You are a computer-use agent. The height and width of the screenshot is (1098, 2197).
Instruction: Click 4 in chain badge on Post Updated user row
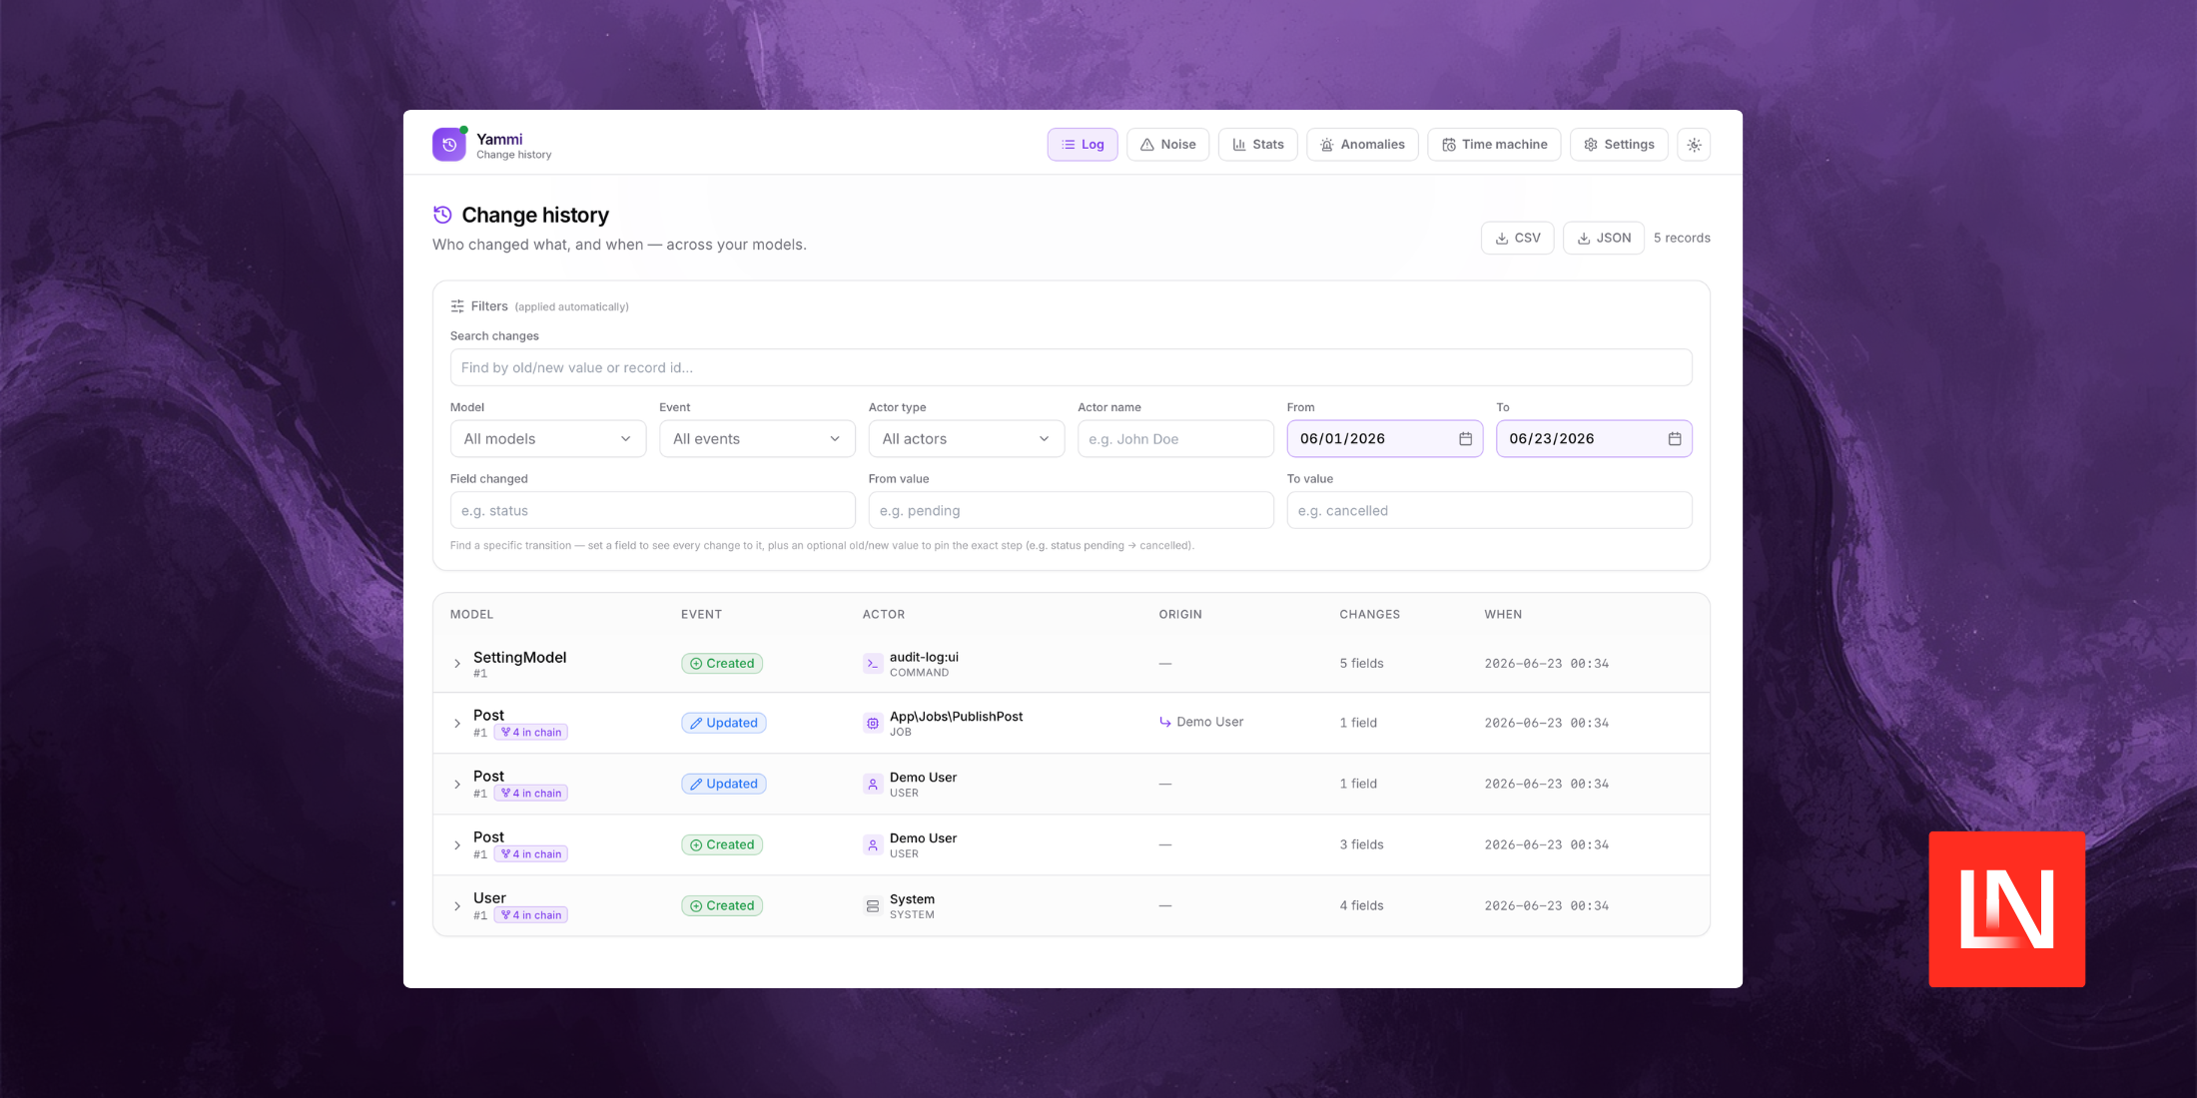(x=530, y=793)
